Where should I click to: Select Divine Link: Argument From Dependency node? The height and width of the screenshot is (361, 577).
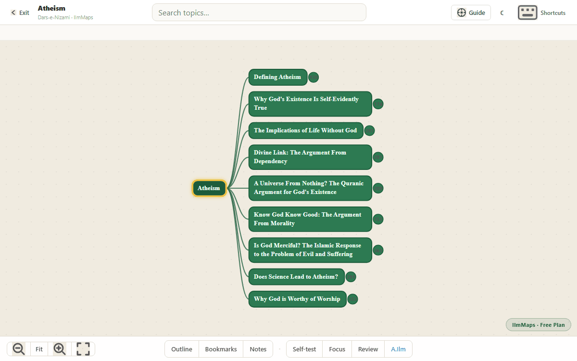point(310,157)
